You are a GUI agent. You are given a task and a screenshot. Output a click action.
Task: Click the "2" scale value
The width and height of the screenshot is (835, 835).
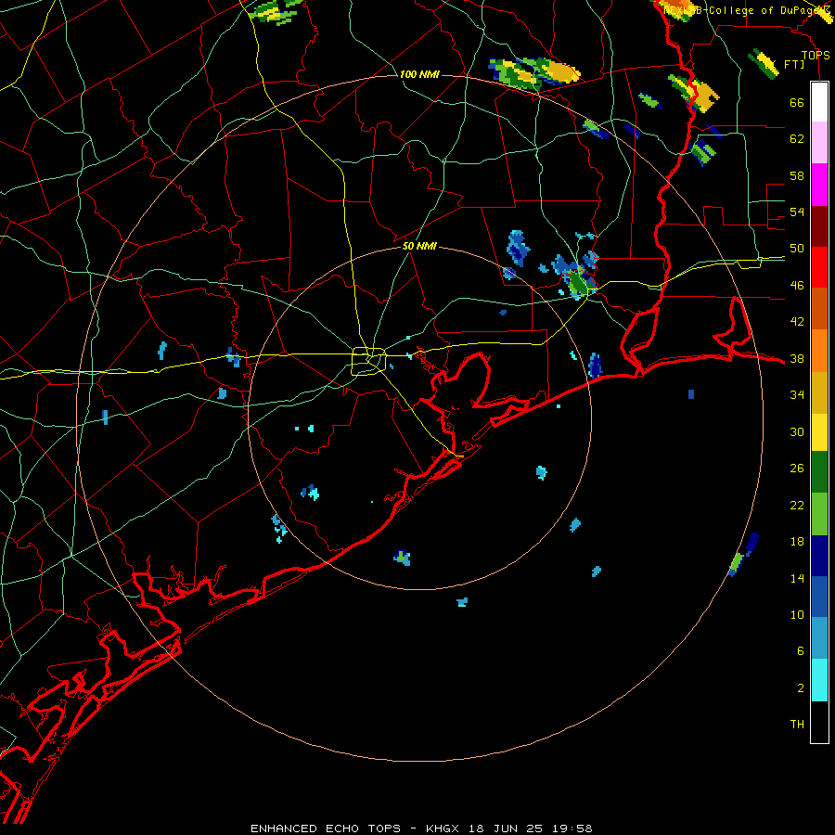[x=801, y=688]
